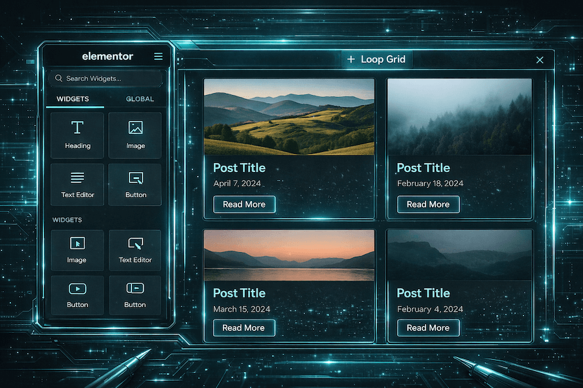Open the Elementor hamburger menu
Image resolution: width=583 pixels, height=388 pixels.
pos(158,57)
